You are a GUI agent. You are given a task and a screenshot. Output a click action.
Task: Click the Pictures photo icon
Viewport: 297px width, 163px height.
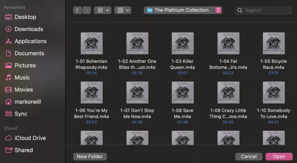click(8, 65)
